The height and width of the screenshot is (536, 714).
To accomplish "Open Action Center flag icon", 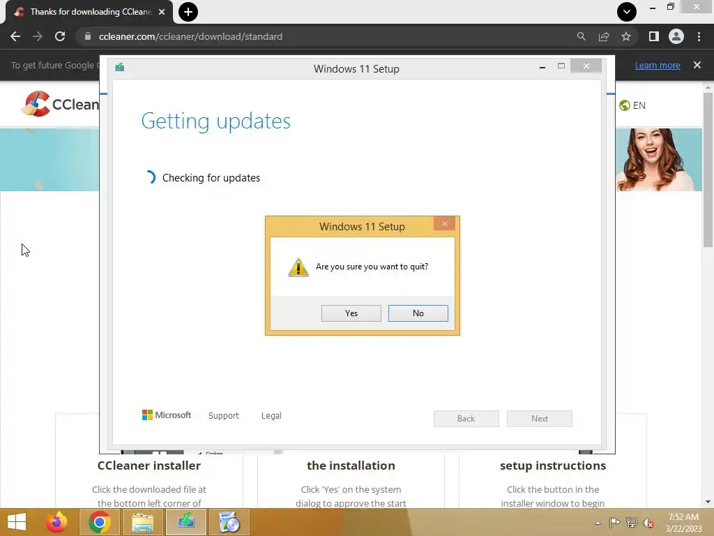I will (614, 523).
